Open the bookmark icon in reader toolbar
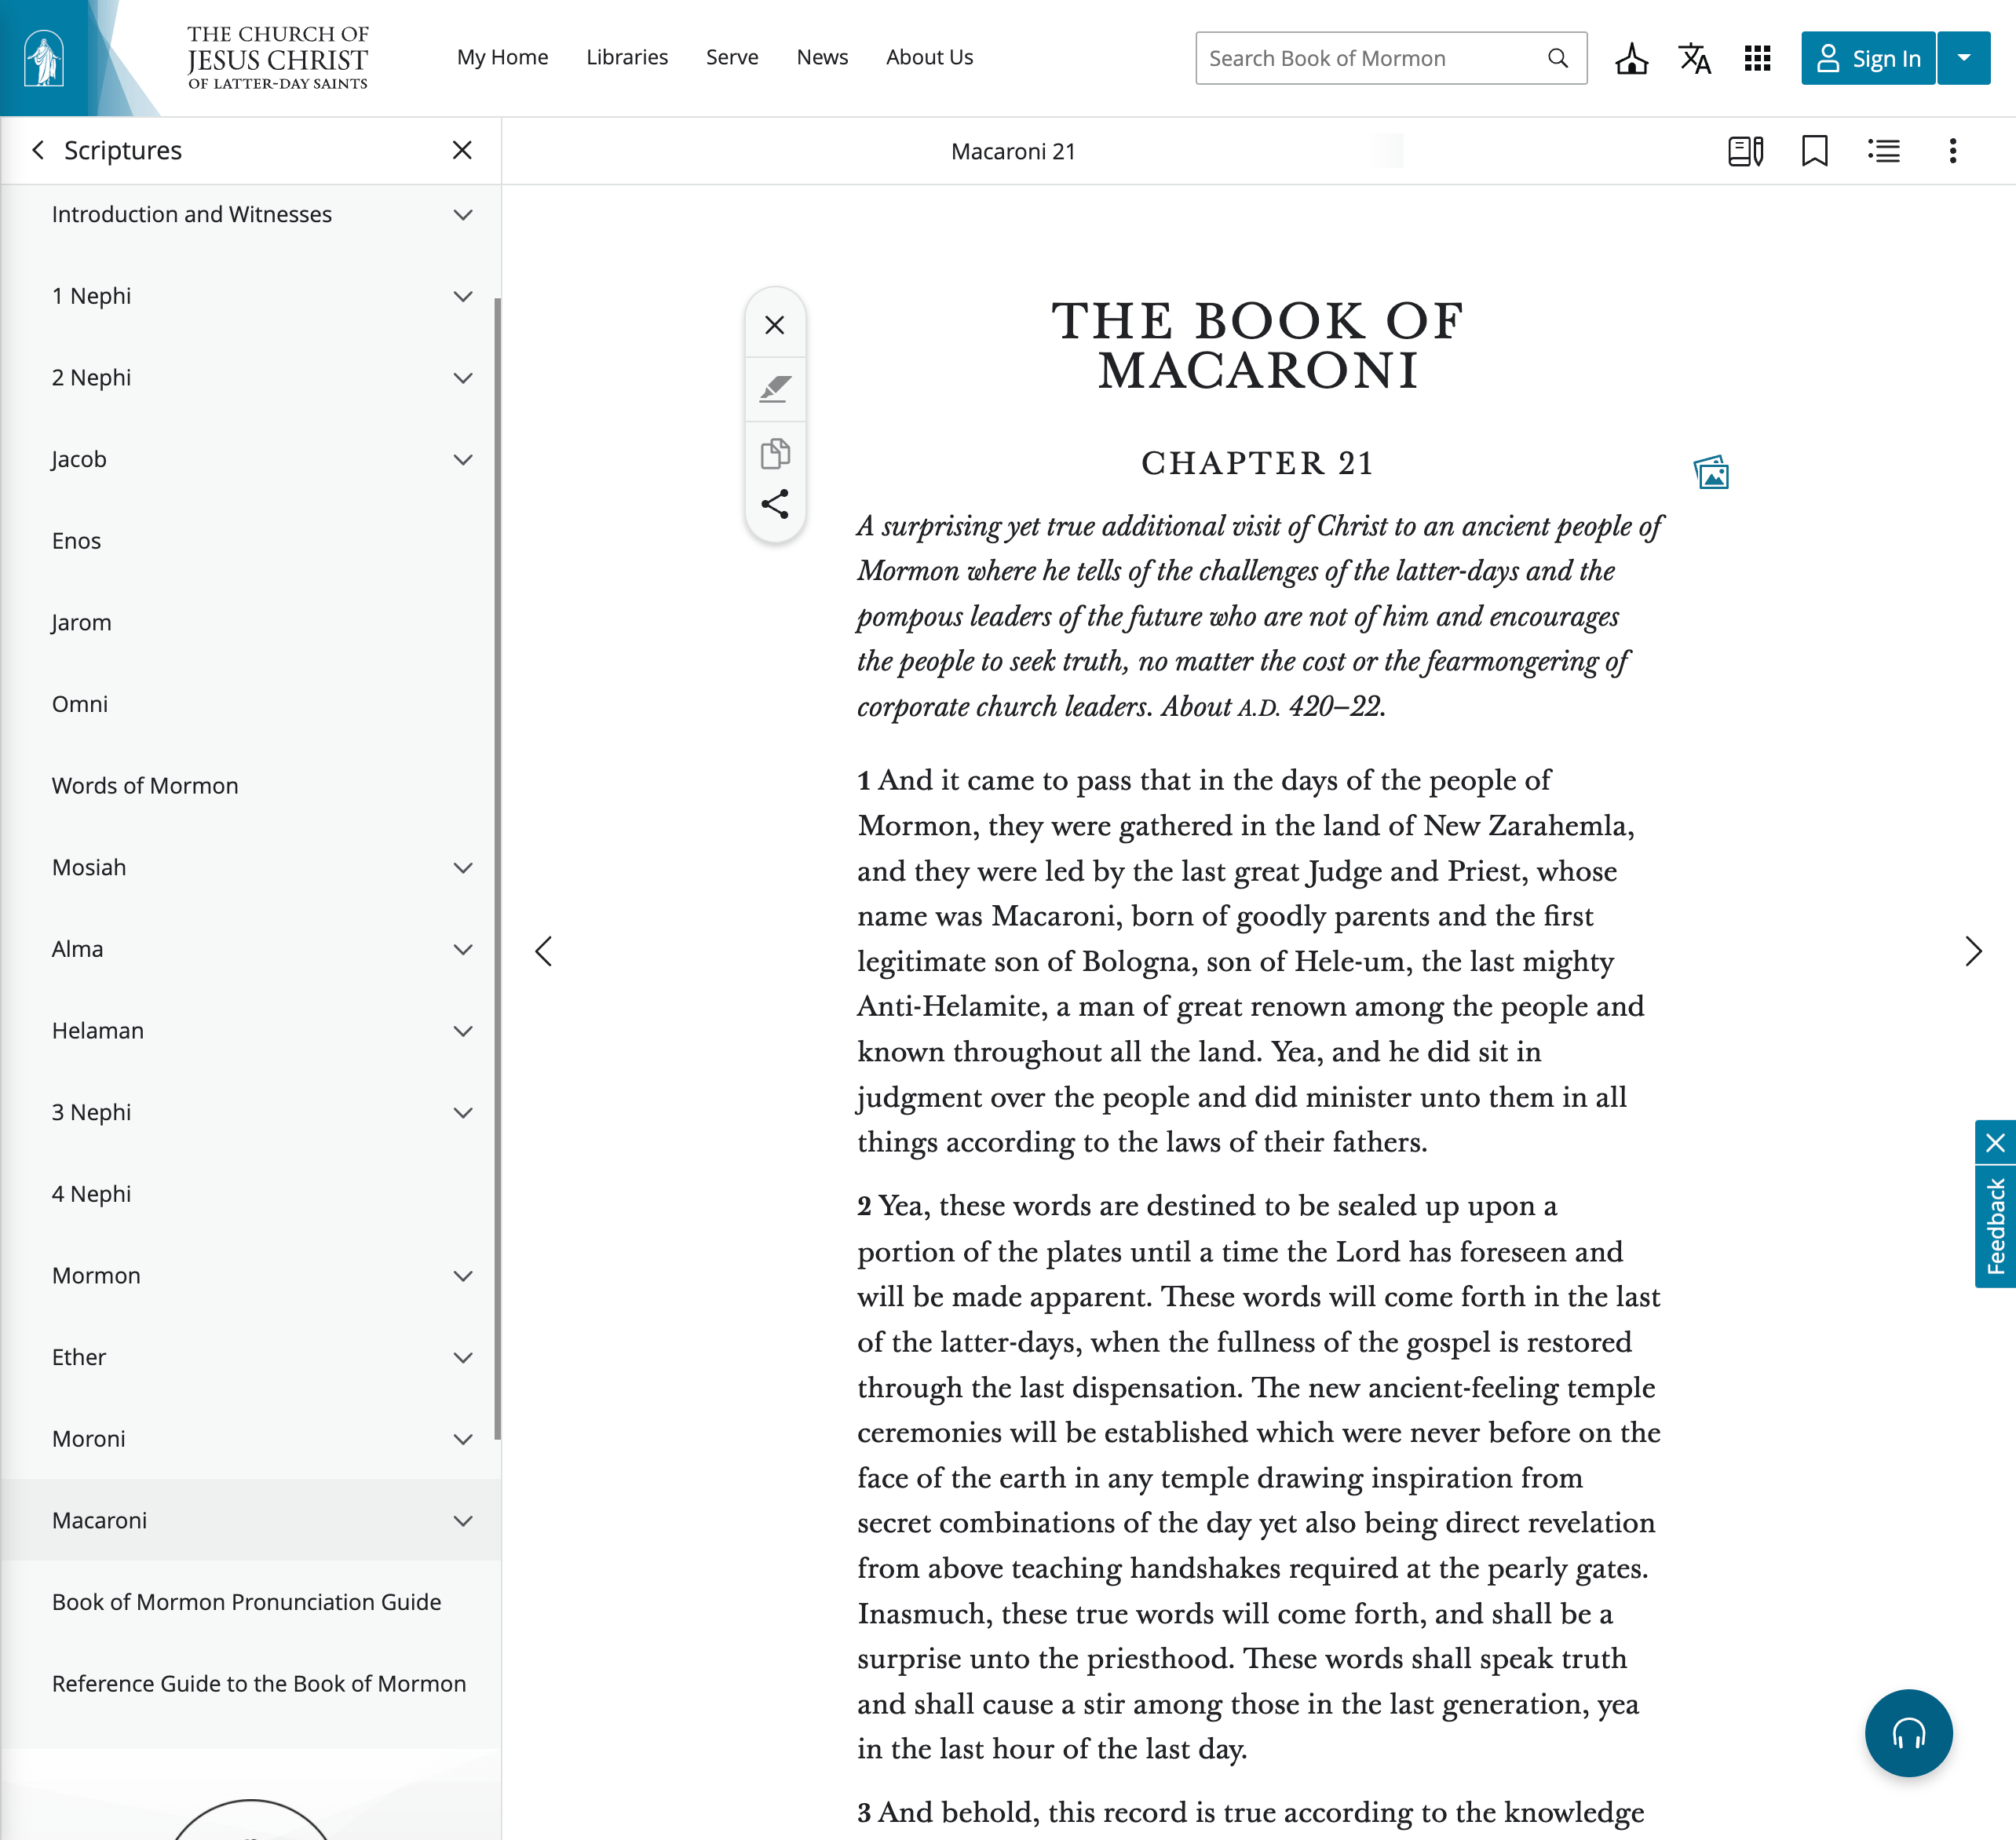The height and width of the screenshot is (1840, 2016). click(1814, 151)
